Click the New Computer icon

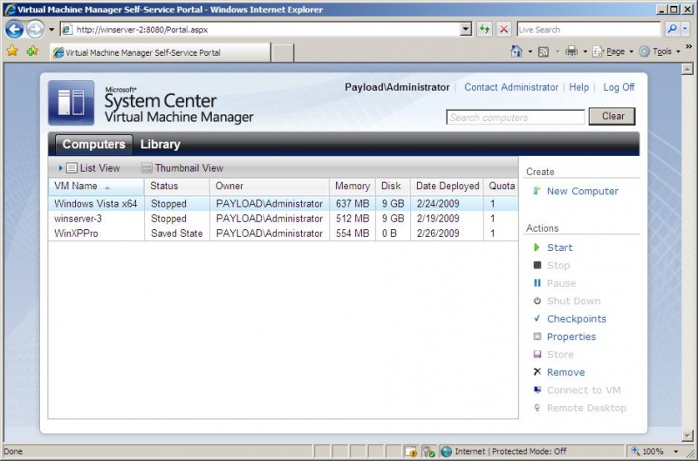(537, 191)
